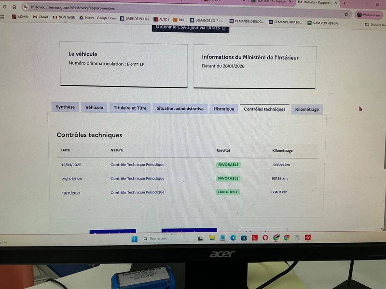Close the EDITEUR 18 Google tab
The height and width of the screenshot is (289, 386).
coord(290,1)
